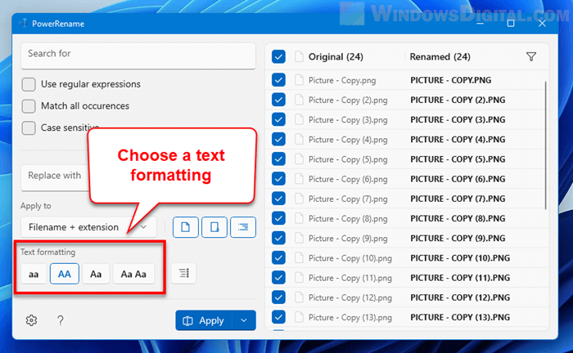This screenshot has height=353, width=573.
Task: Expand the Apply button dropdown arrow
Action: click(244, 320)
